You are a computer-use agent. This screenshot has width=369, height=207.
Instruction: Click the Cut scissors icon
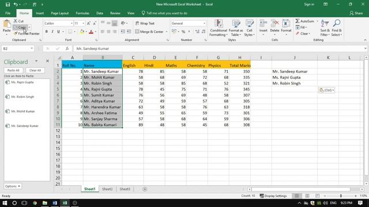(x=16, y=21)
